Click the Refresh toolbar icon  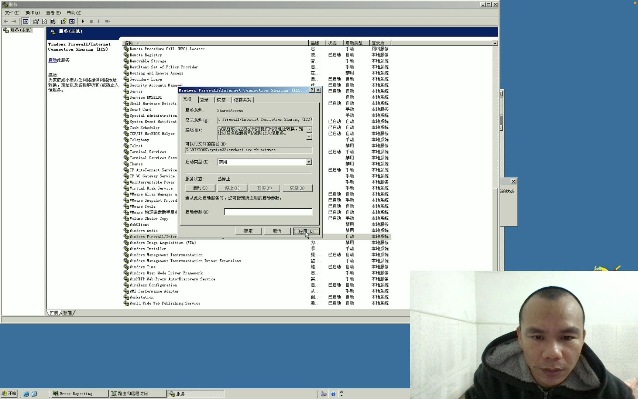tap(45, 21)
